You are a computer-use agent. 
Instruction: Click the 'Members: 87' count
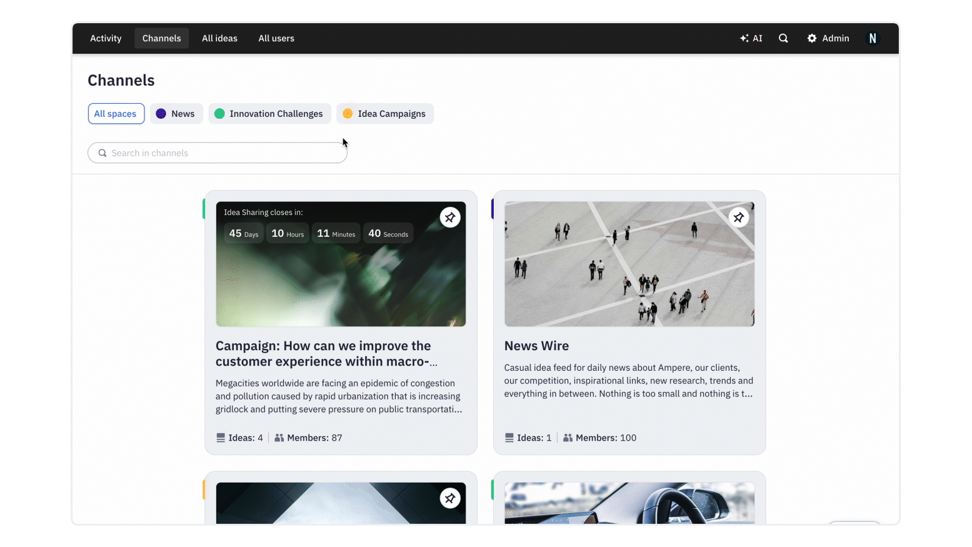coord(308,438)
